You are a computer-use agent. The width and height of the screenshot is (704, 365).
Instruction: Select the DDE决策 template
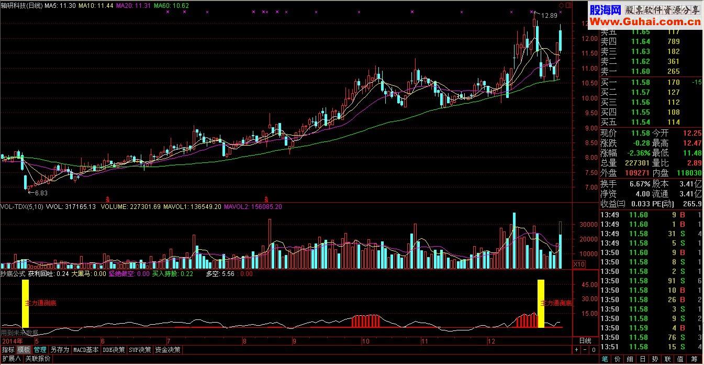114,350
